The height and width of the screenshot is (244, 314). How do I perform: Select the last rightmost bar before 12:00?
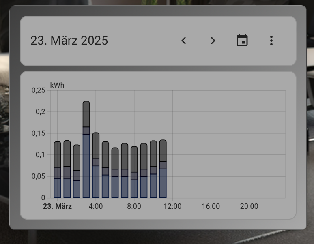pos(163,169)
